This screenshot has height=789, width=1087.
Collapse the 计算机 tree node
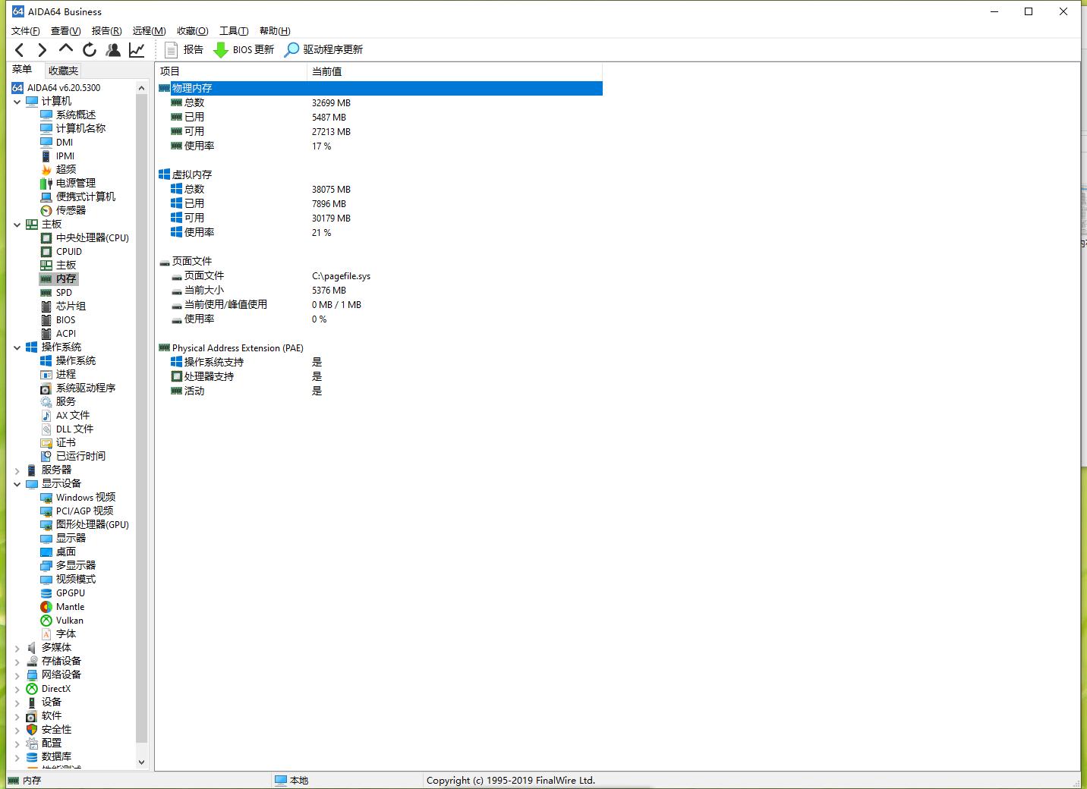[x=17, y=102]
